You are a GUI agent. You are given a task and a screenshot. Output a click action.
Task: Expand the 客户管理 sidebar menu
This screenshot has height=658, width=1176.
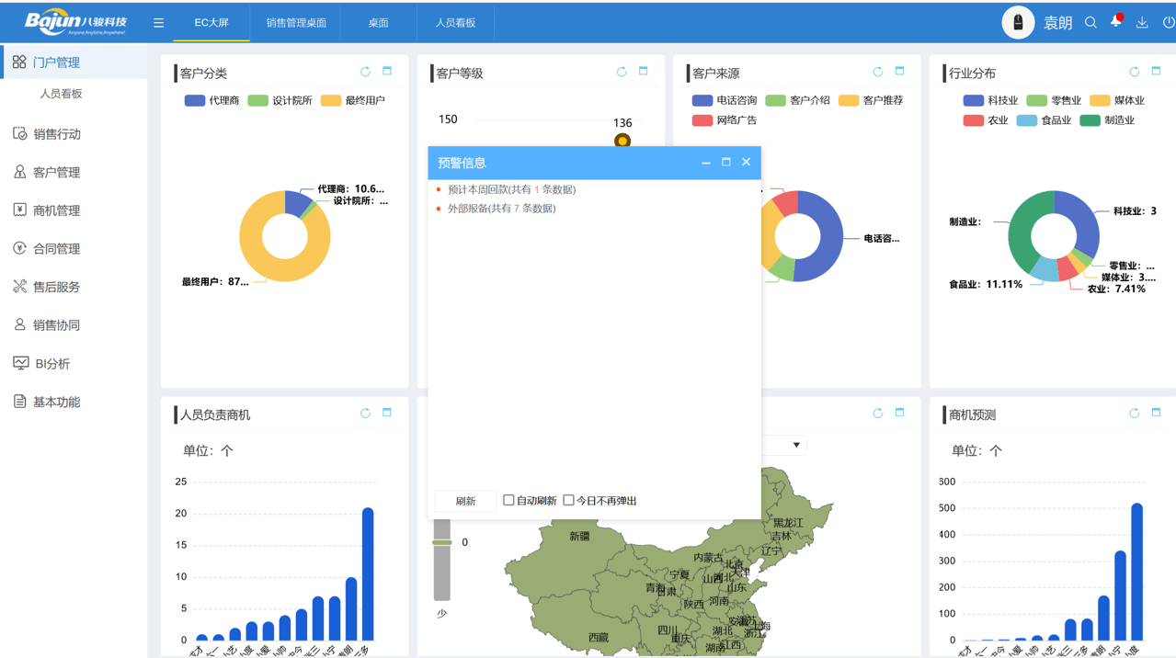[57, 173]
